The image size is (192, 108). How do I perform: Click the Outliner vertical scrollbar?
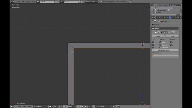(x=181, y=10)
